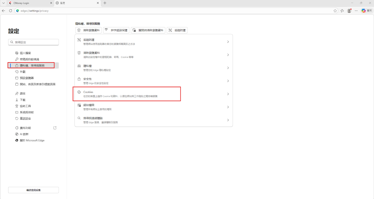374x199 pixels.
Task: Click the cookie icon on Cookies row
Action: click(x=79, y=92)
